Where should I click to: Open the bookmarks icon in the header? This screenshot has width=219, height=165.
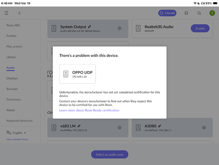pyautogui.click(x=186, y=13)
